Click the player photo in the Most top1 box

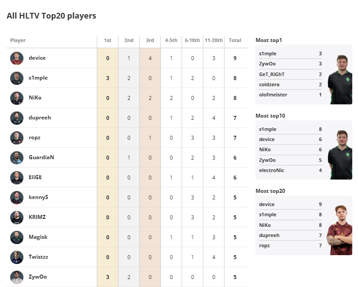[x=339, y=80]
